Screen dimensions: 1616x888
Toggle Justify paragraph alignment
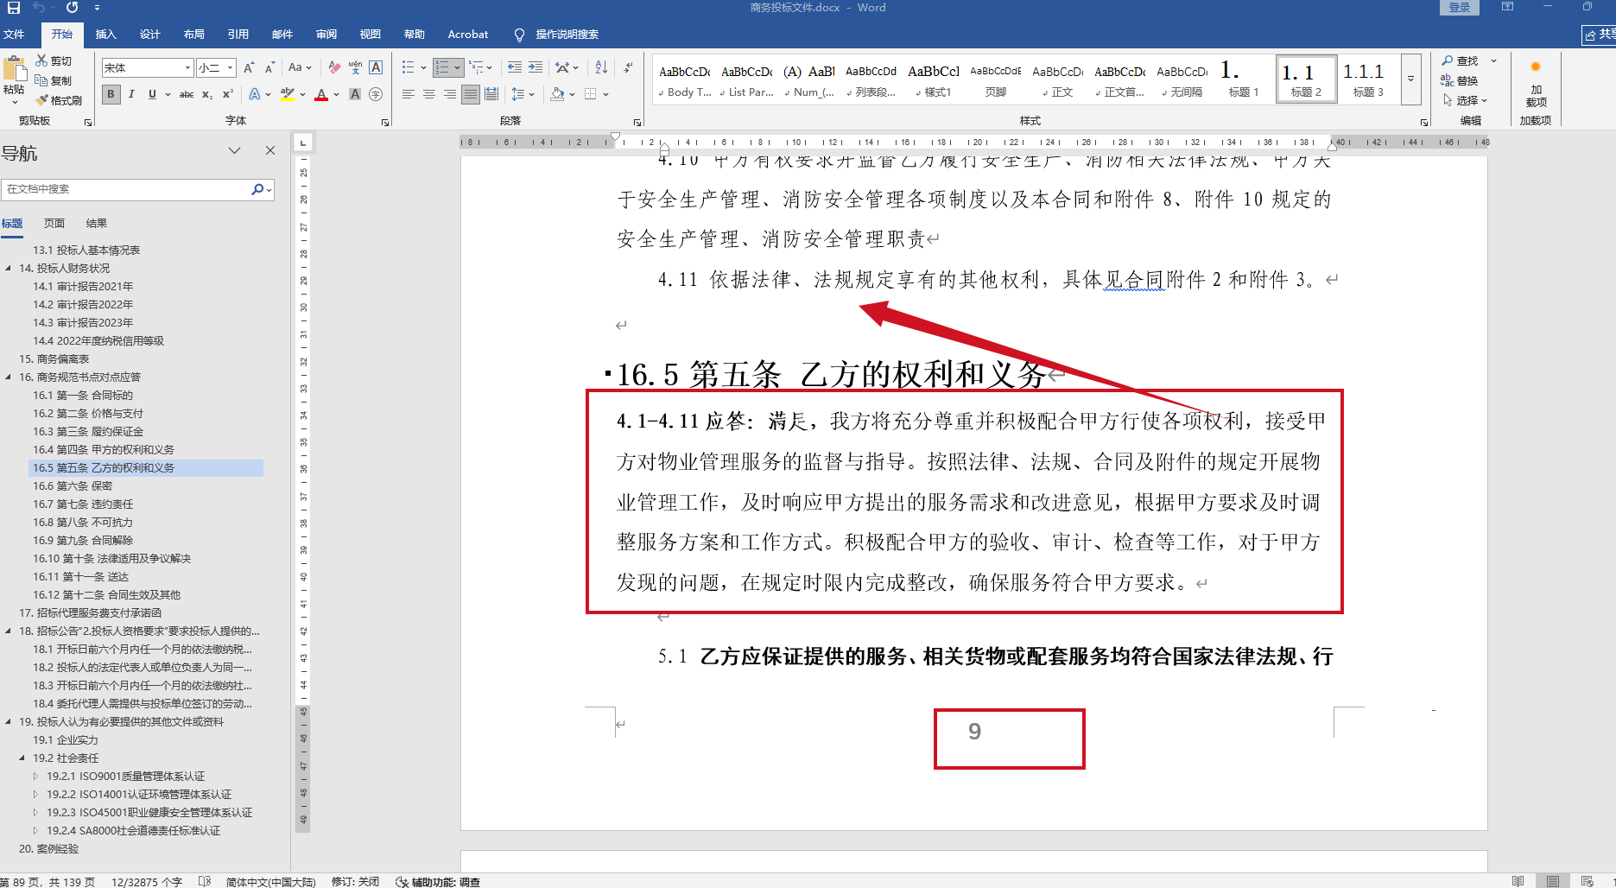(x=470, y=94)
